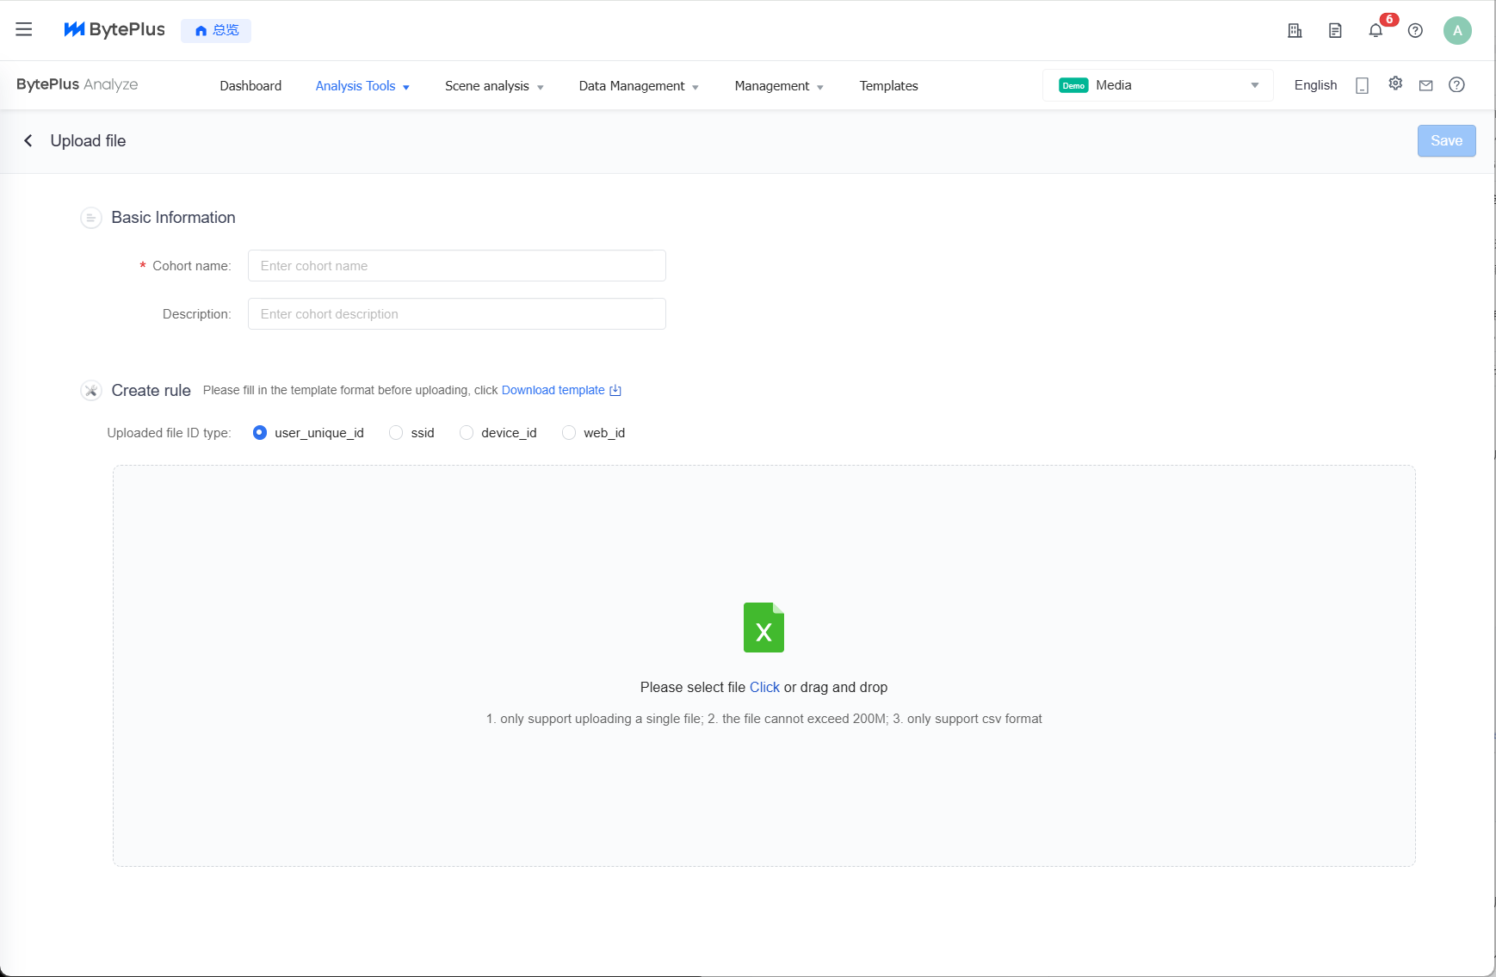Open the document list icon in header
This screenshot has width=1496, height=977.
pyautogui.click(x=1335, y=31)
